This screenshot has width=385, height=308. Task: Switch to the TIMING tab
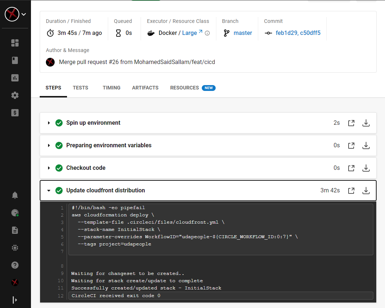pos(111,88)
